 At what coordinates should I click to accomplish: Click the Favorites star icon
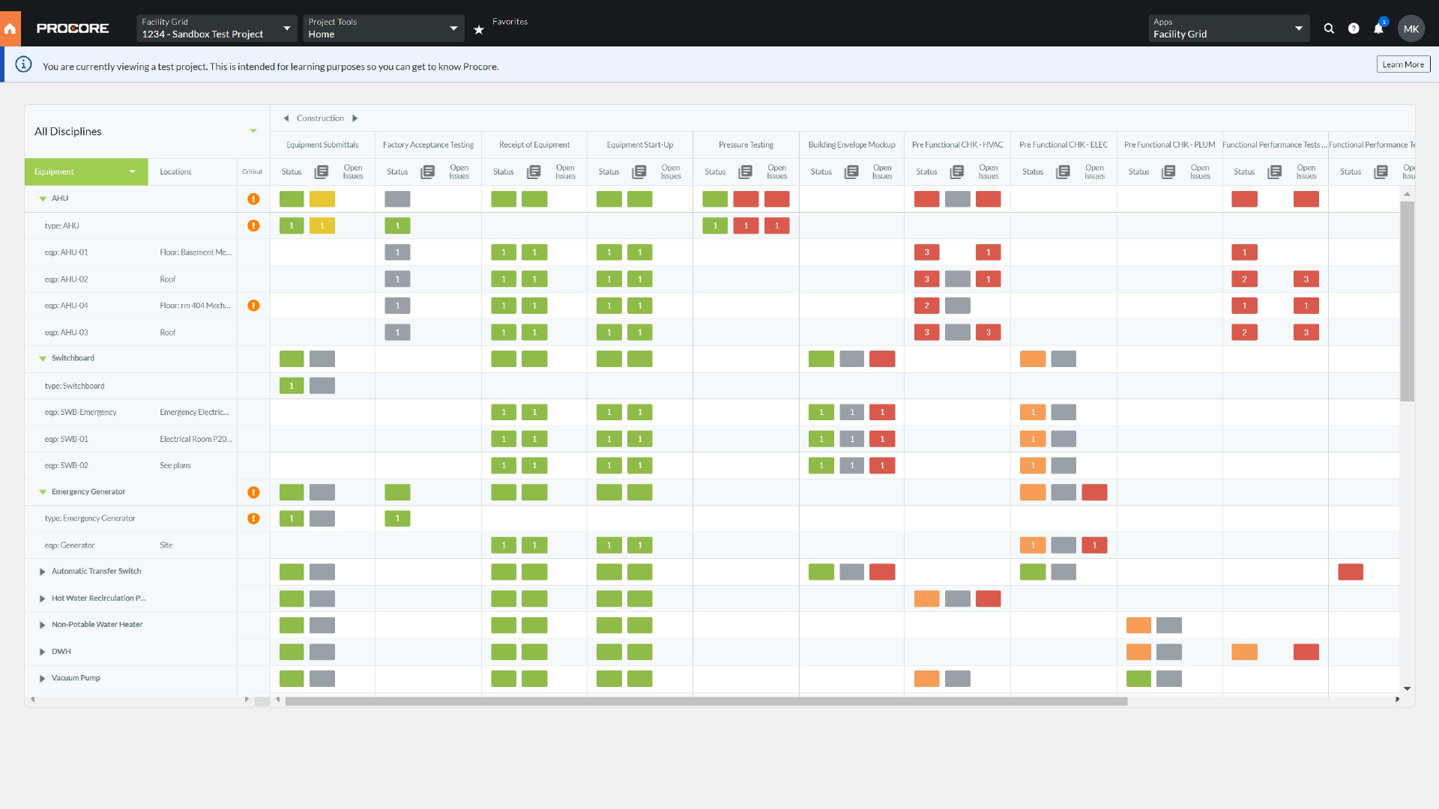tap(479, 30)
